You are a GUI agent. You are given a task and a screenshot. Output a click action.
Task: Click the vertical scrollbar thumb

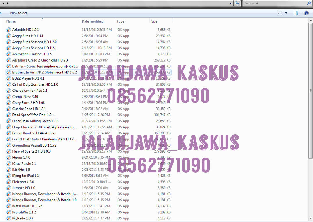[311, 91]
